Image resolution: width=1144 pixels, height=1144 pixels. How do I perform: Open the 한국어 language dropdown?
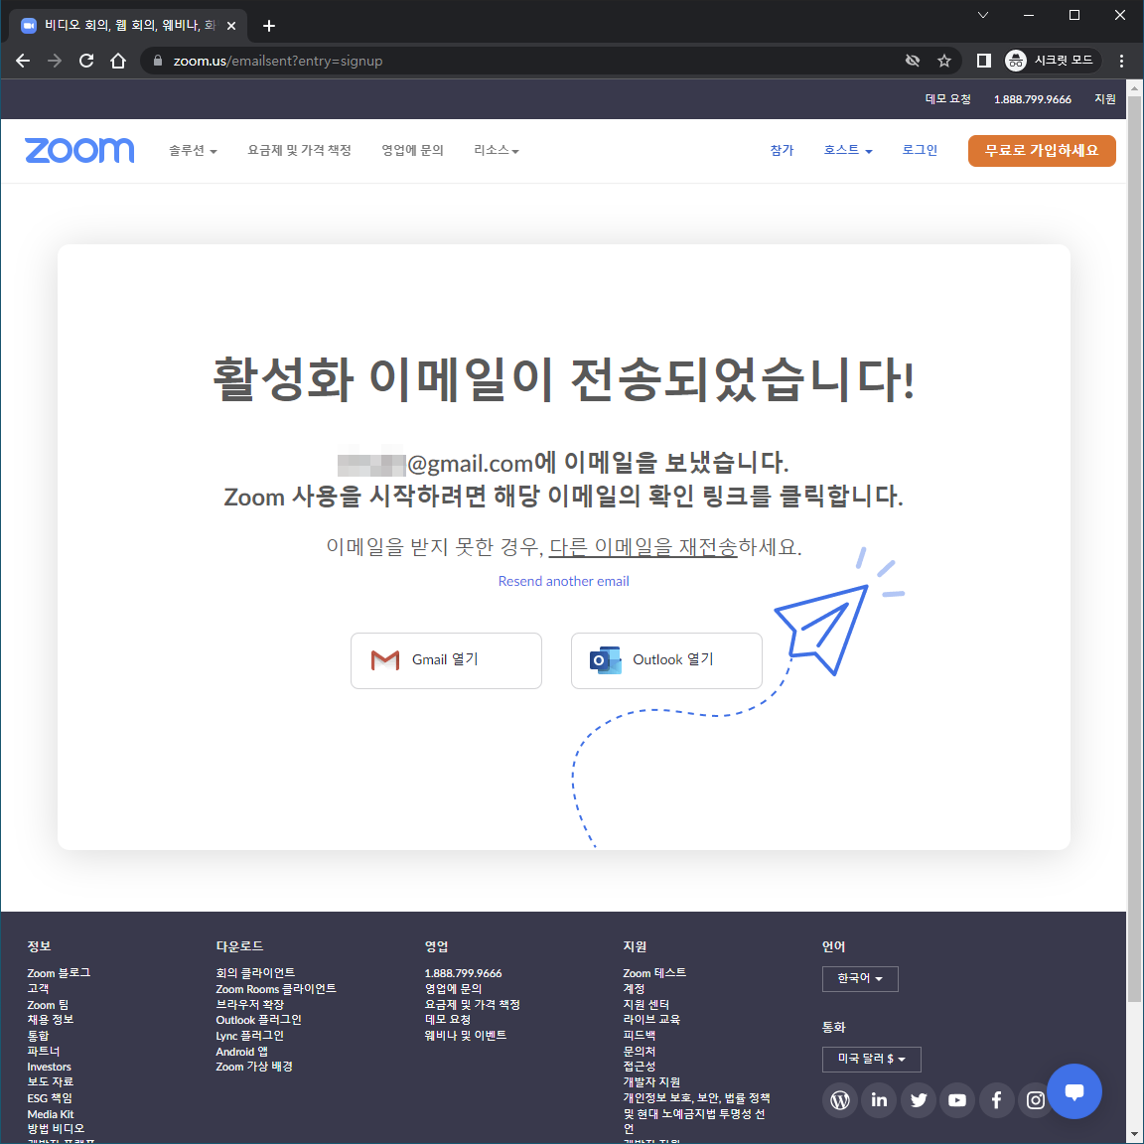tap(859, 978)
